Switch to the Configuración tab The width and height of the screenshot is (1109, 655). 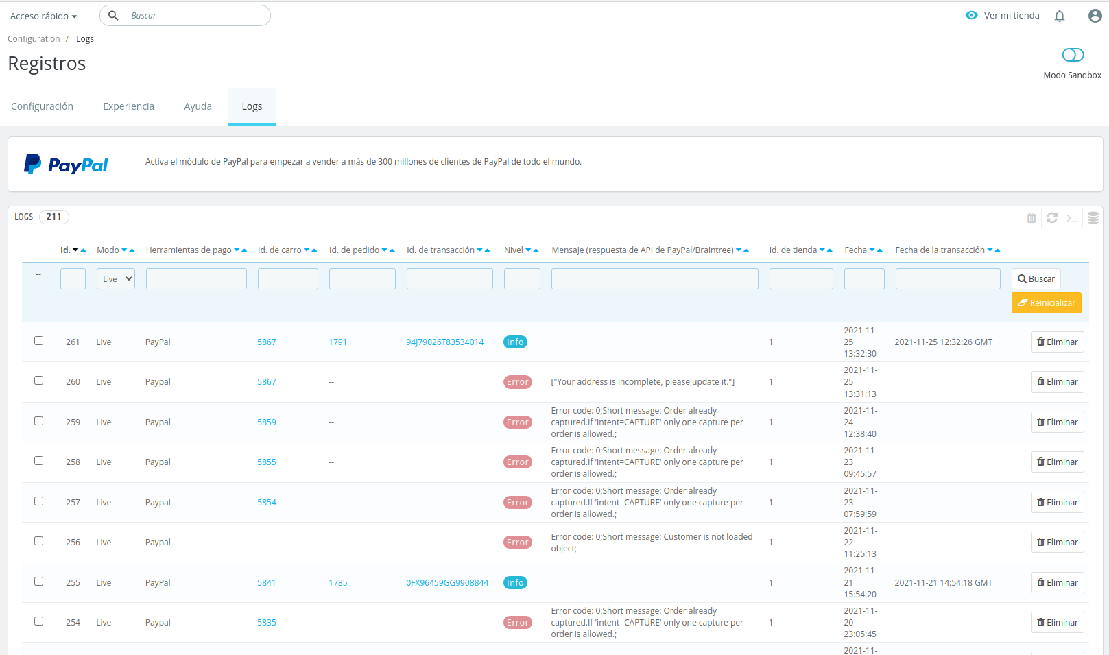pyautogui.click(x=42, y=106)
